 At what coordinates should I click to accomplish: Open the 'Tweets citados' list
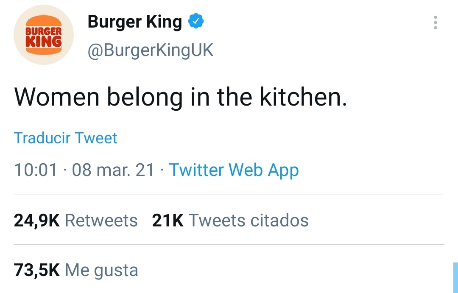248,220
